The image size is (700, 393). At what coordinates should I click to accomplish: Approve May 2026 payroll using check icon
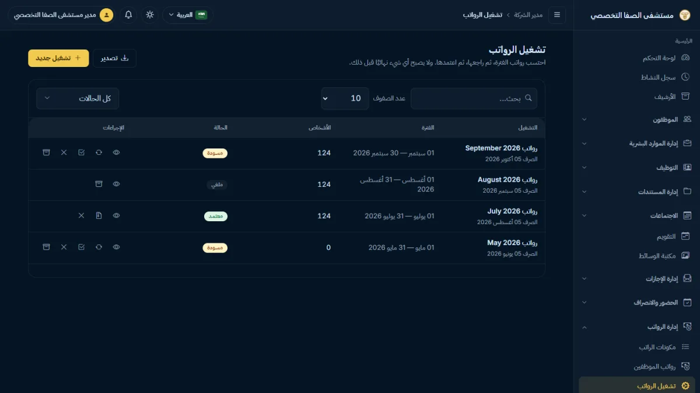tap(81, 247)
